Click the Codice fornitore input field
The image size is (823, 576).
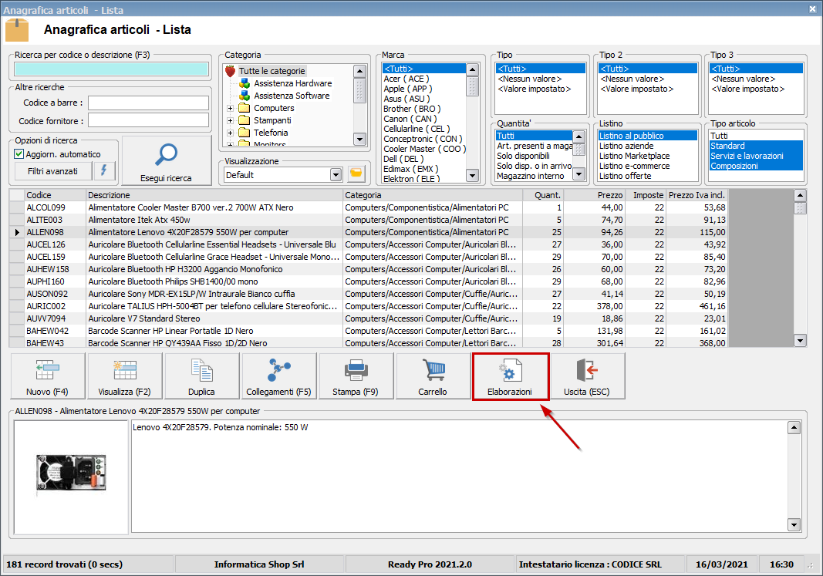pyautogui.click(x=149, y=120)
